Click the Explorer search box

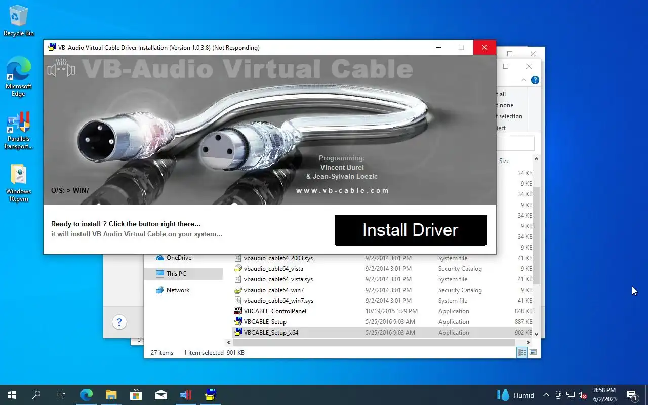[515, 143]
